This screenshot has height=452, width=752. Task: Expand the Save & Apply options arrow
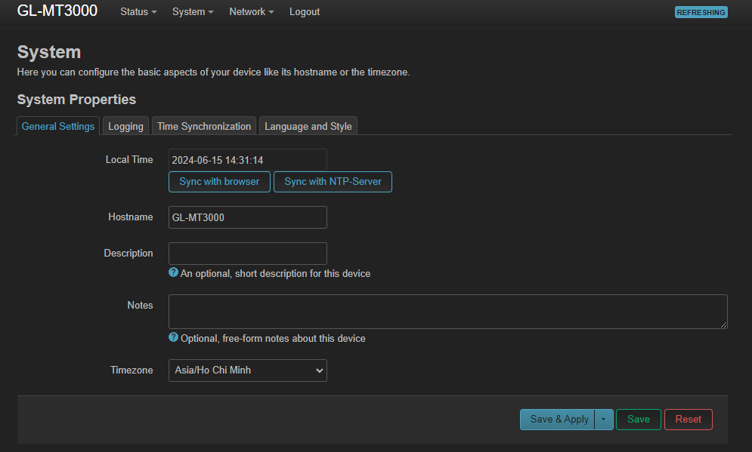(603, 420)
